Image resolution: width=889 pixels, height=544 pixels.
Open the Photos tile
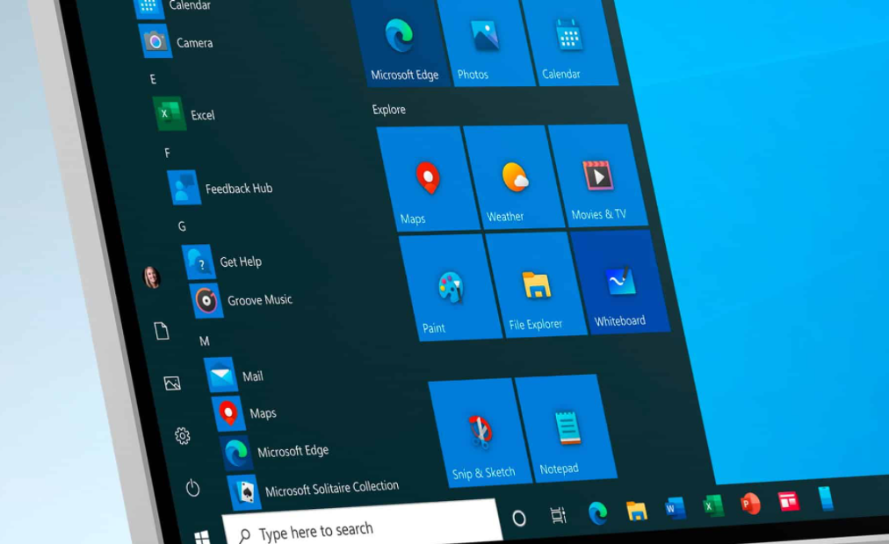pyautogui.click(x=487, y=43)
